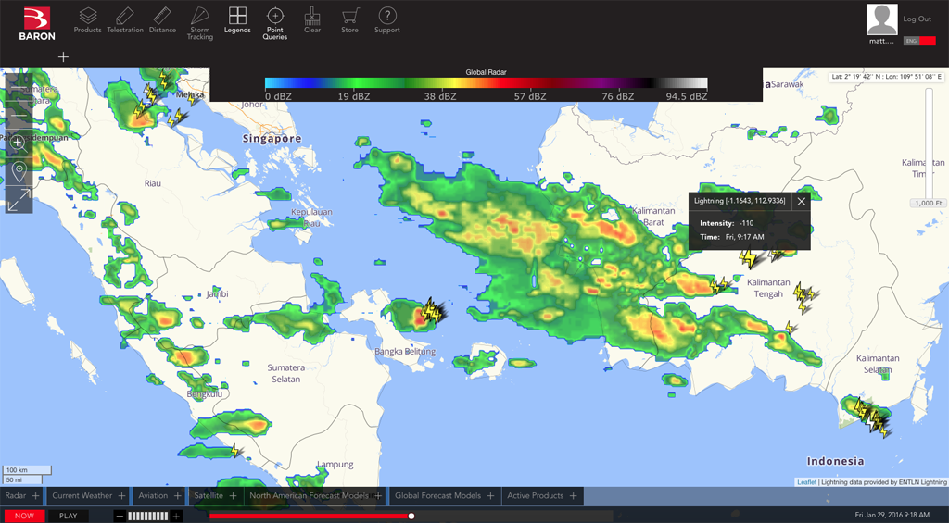
Task: Click the Jambi map label
Action: 217,293
